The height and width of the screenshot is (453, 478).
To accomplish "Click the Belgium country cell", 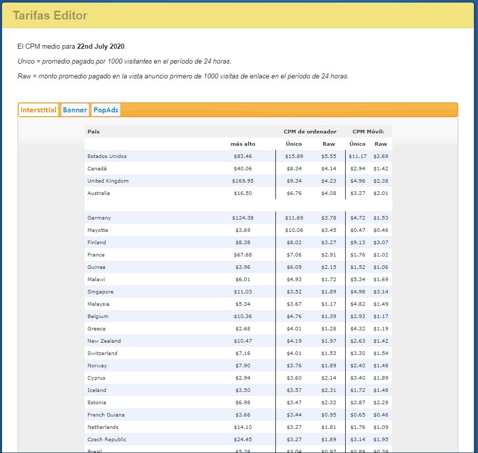I will click(x=98, y=317).
